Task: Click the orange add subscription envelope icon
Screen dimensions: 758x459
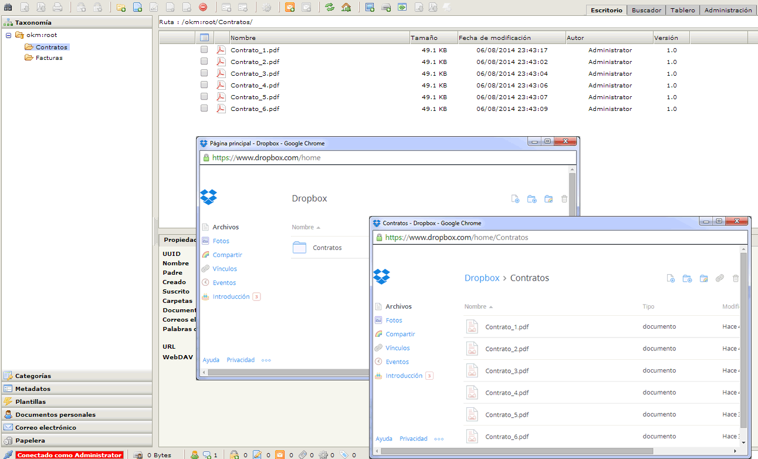Action: click(x=289, y=7)
